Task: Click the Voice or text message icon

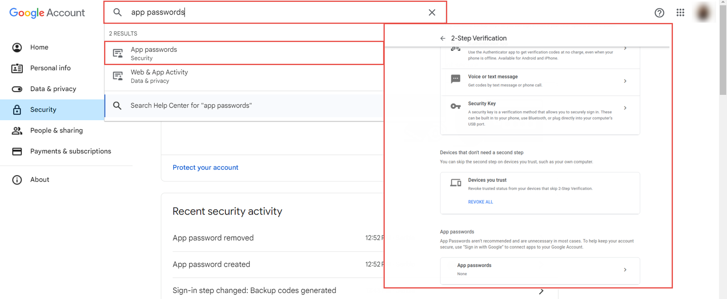Action: [x=455, y=79]
